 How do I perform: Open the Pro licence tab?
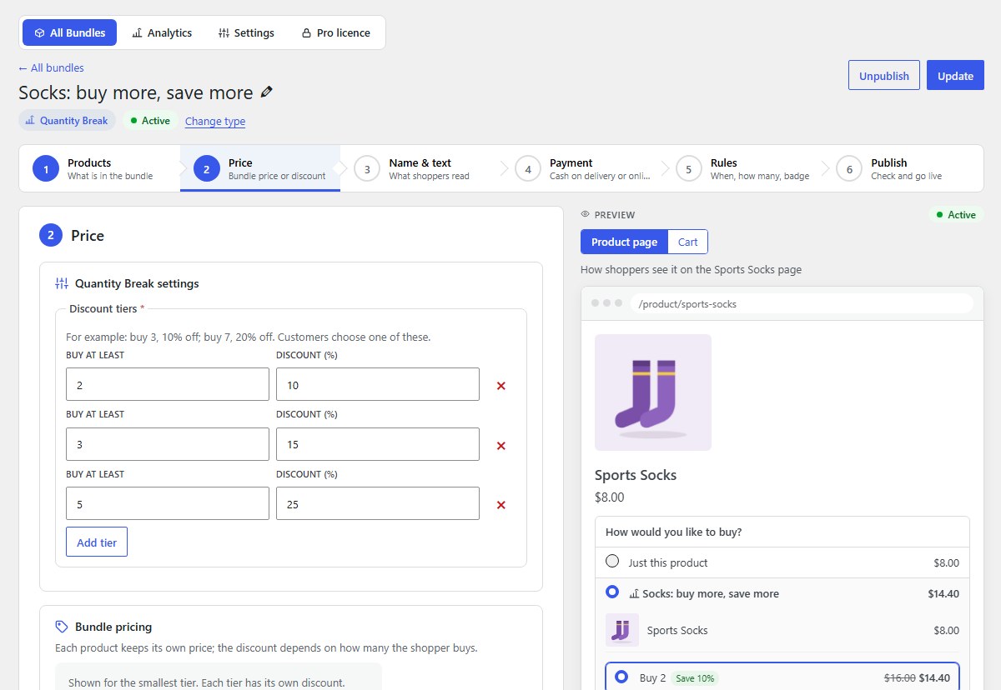[335, 32]
